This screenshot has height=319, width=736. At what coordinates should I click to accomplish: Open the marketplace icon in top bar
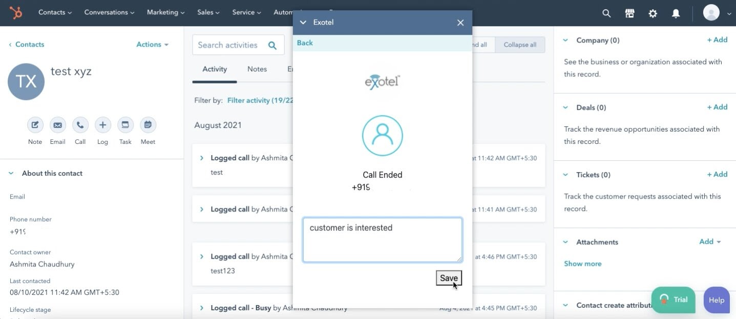630,14
